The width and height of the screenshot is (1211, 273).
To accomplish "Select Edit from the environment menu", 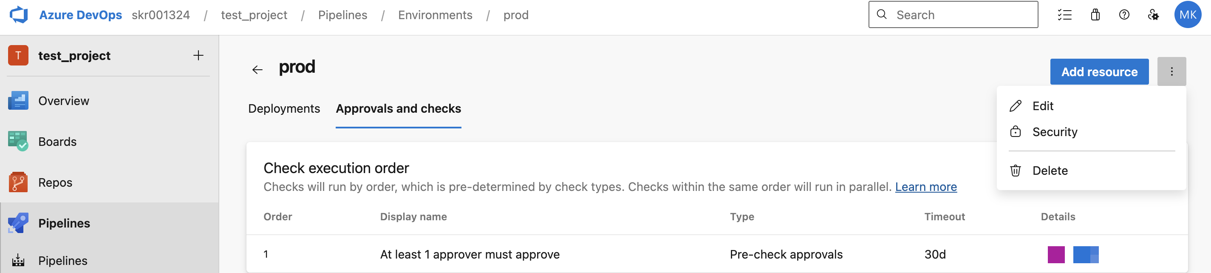I will click(1043, 106).
